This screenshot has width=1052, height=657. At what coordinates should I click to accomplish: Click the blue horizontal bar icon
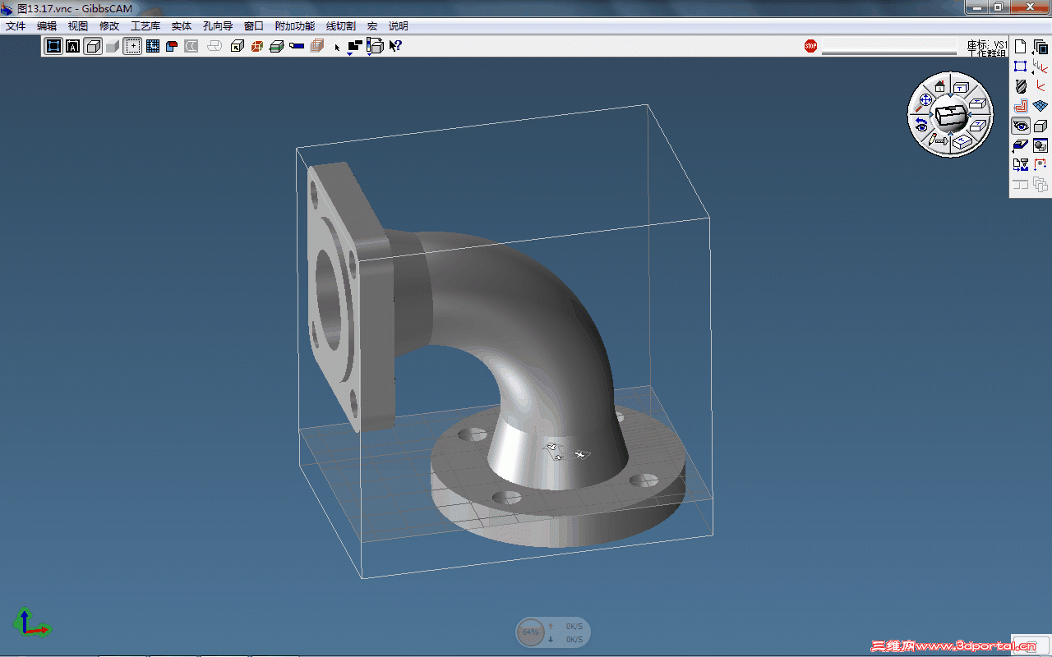point(297,46)
